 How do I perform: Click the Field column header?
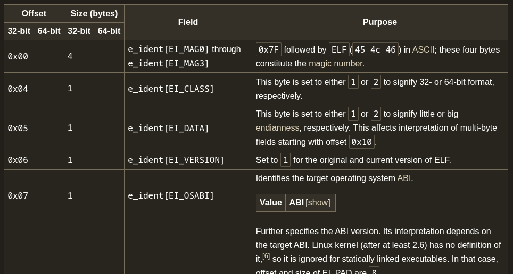pos(188,22)
